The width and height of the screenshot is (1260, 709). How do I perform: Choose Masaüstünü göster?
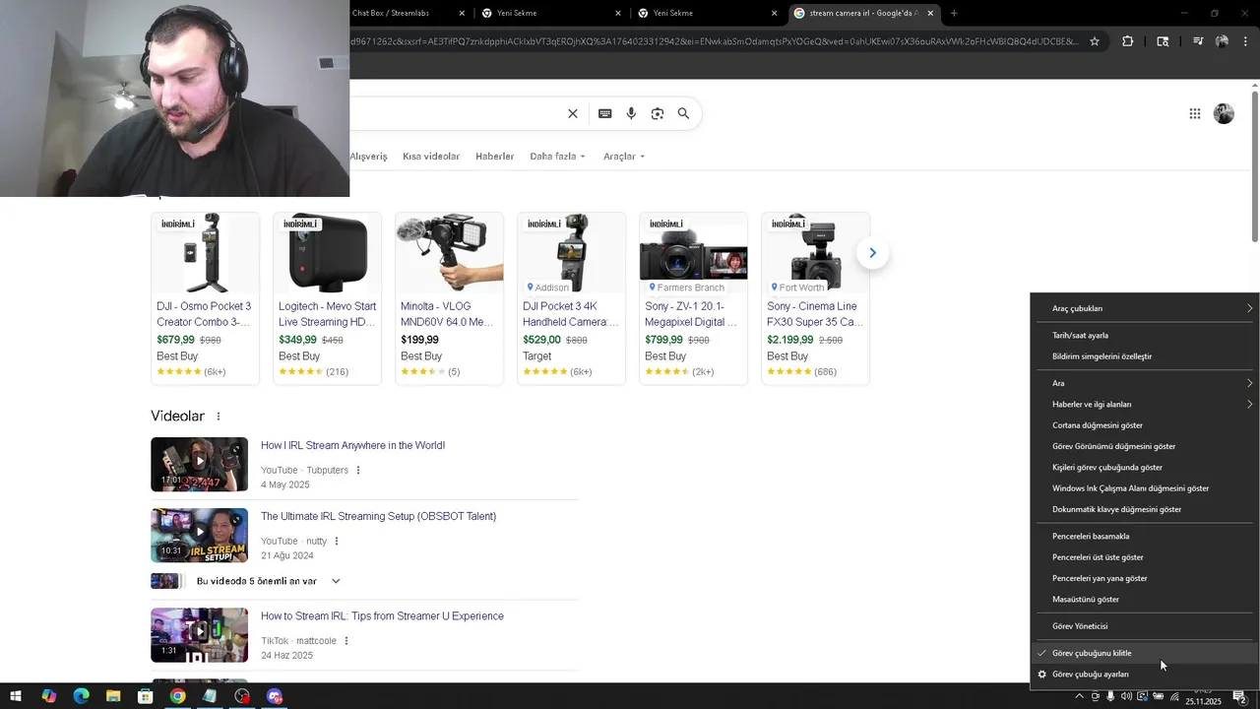[x=1144, y=599]
